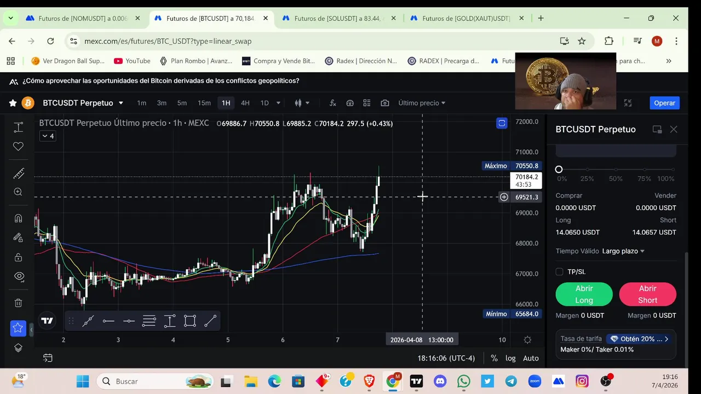Click Abrir Long green button
This screenshot has height=394, width=701.
tap(584, 294)
